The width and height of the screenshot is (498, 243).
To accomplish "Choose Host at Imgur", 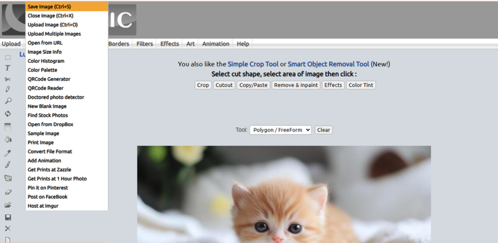I will click(67, 206).
